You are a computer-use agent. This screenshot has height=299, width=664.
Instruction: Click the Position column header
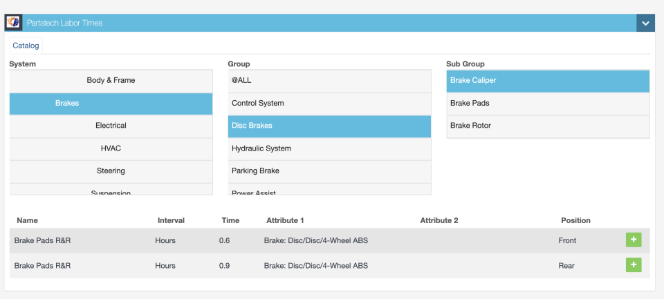tap(575, 220)
